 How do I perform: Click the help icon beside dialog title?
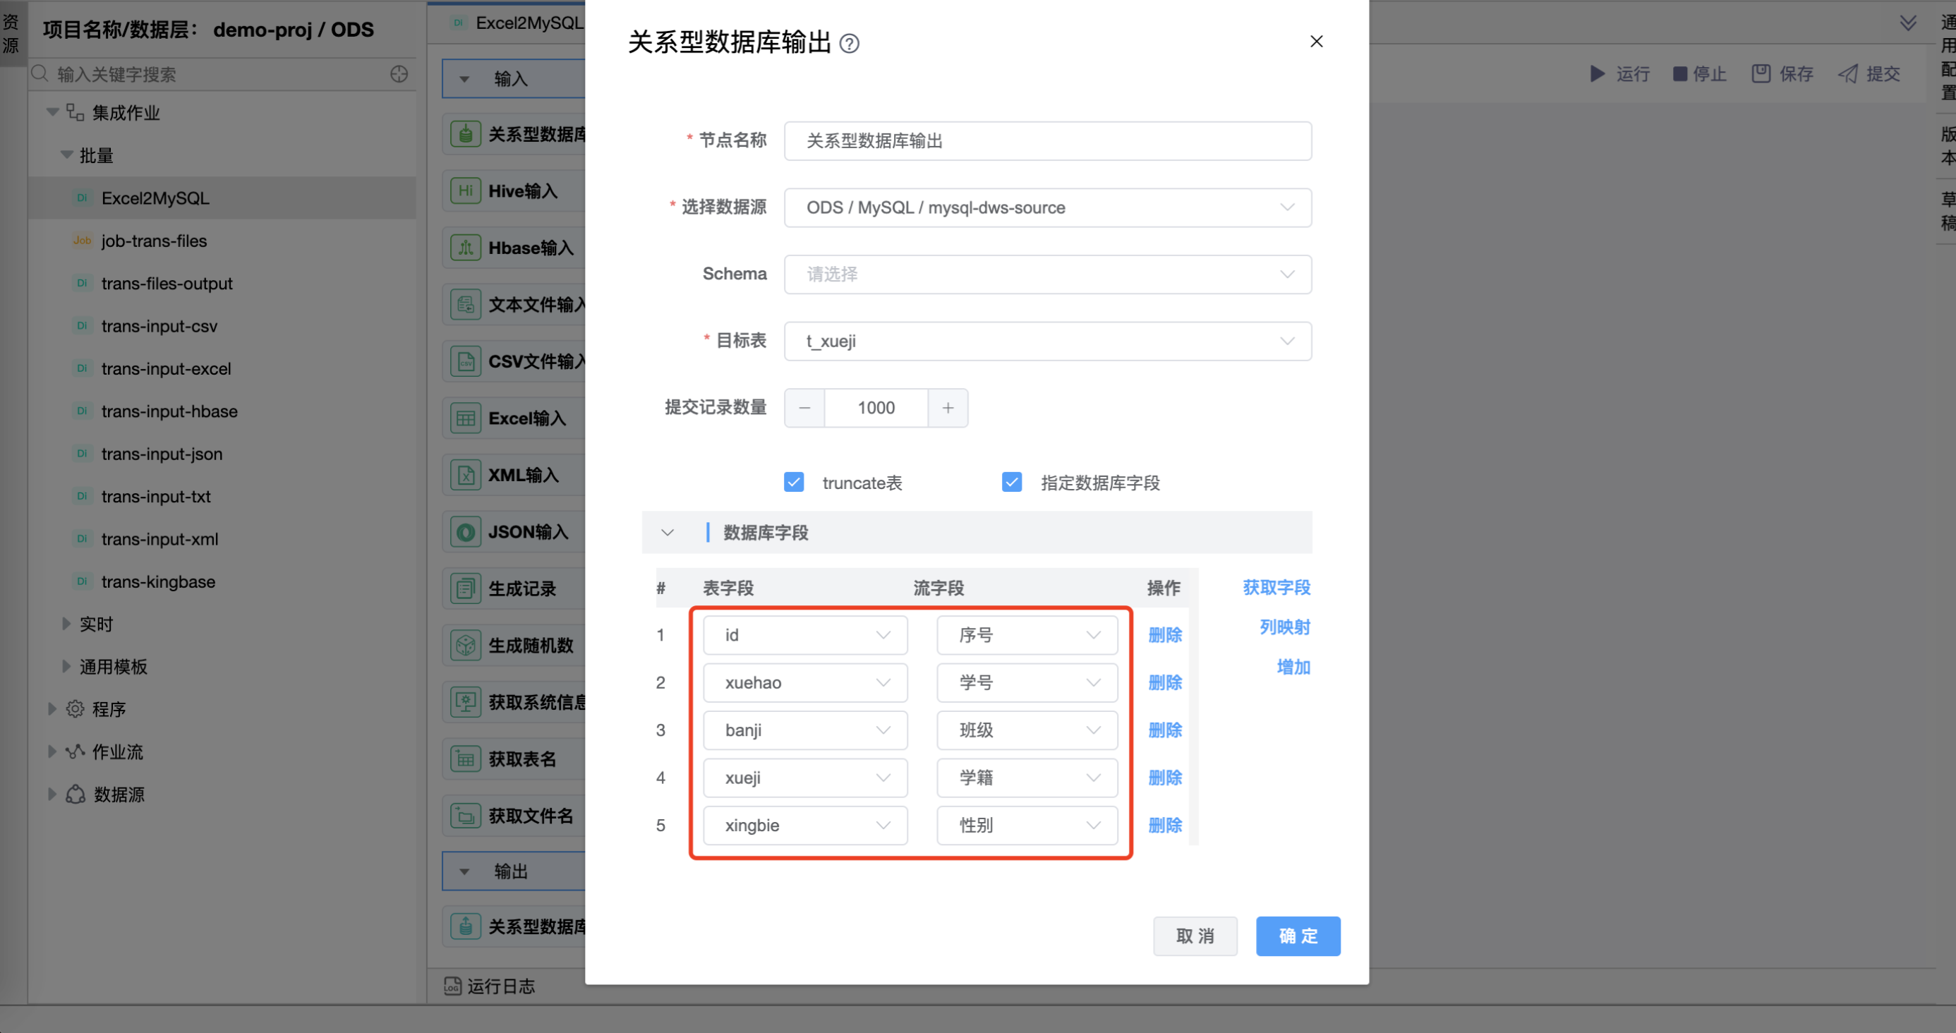(x=850, y=44)
